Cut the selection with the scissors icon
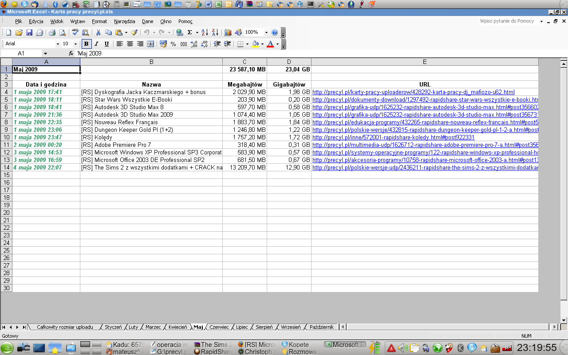 click(98, 32)
